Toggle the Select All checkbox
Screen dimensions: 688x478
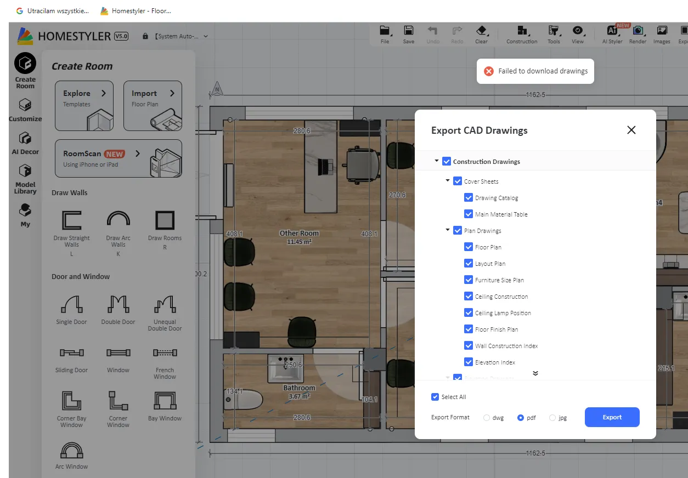435,397
